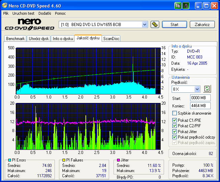220x182 pixels.
Task: Click the copy-to-clipboard icon in title bar
Action: tap(178, 6)
